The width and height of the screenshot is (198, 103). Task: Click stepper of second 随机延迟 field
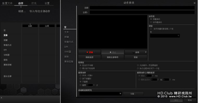(x=170, y=80)
